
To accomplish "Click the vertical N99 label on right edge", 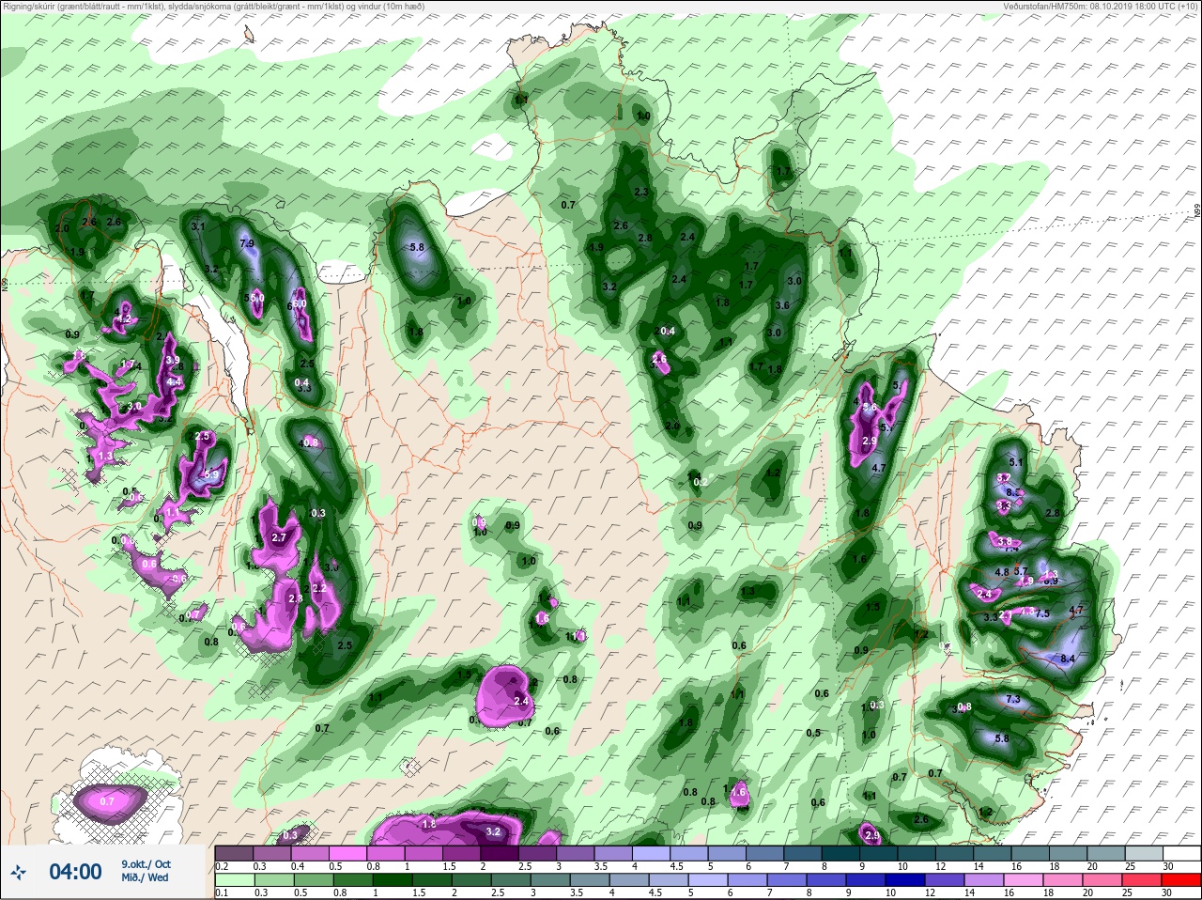I will [x=1197, y=212].
